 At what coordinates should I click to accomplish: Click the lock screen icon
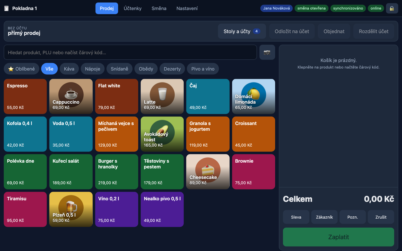pyautogui.click(x=392, y=8)
